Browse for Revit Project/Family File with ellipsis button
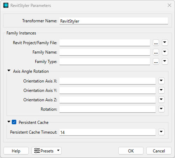Viewport: 175px width, 158px height. [x=156, y=43]
